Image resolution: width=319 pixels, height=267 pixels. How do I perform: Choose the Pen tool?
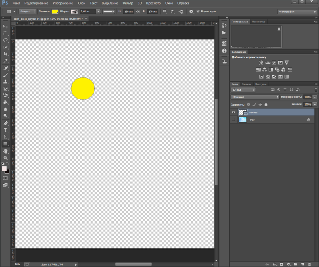click(6, 123)
